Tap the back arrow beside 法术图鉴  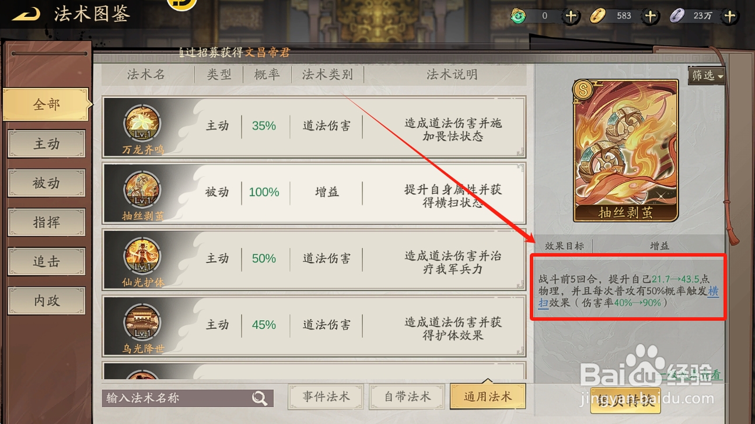pyautogui.click(x=26, y=14)
